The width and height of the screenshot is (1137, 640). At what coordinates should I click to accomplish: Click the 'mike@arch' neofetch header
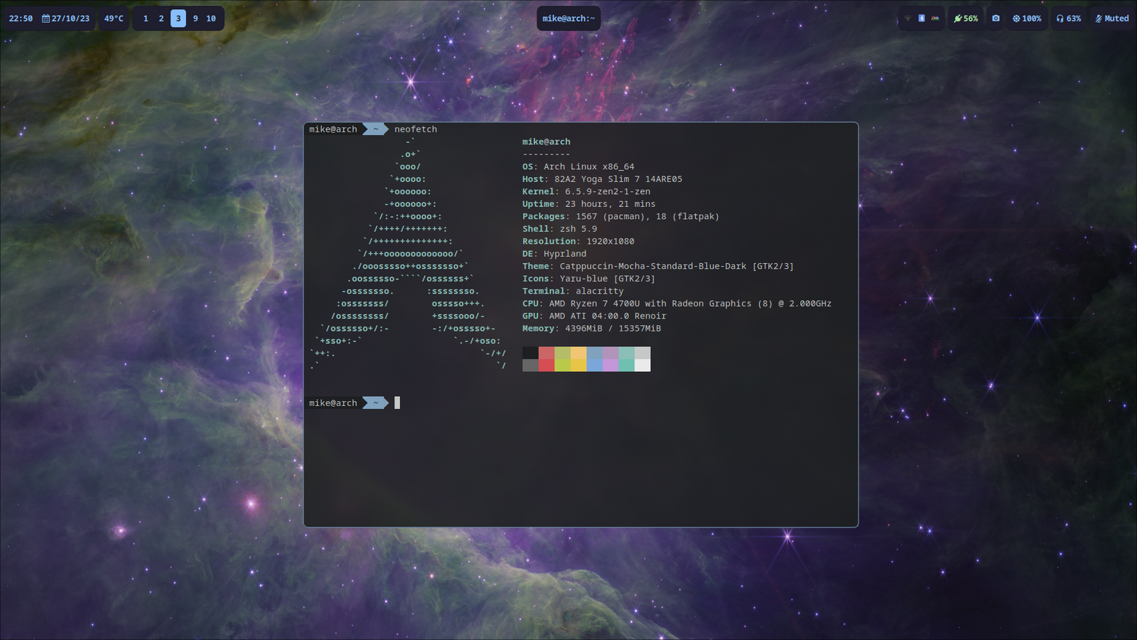(x=546, y=142)
